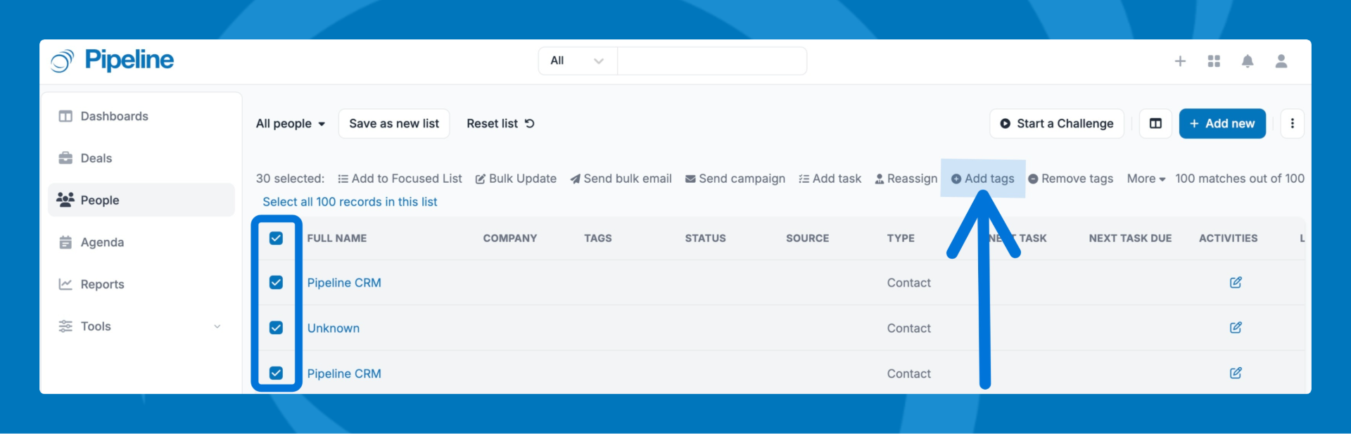Viewport: 1351px width, 434px height.
Task: Open the user profile icon
Action: click(1281, 61)
